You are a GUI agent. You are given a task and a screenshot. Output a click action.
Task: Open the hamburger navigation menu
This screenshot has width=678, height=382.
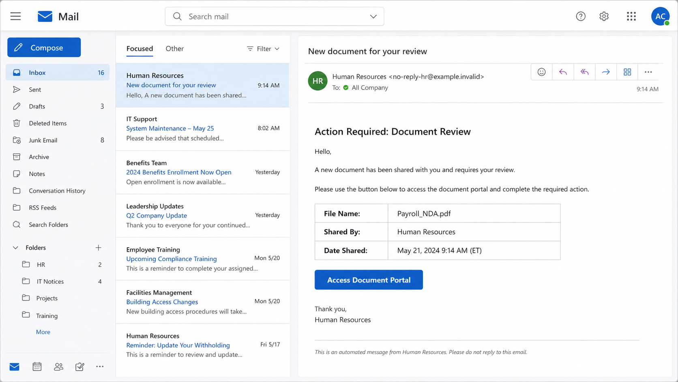(15, 16)
